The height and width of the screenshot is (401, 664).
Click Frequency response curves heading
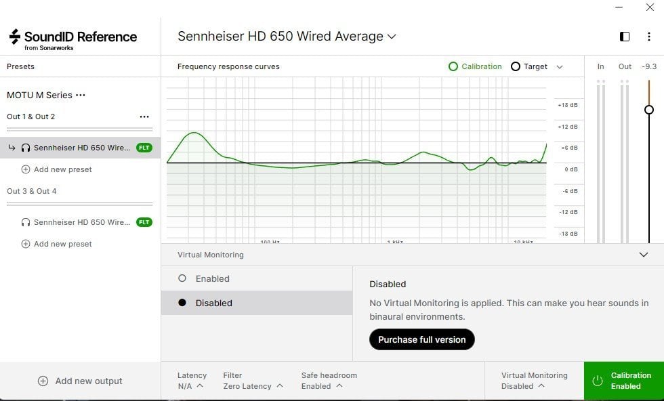click(x=229, y=66)
